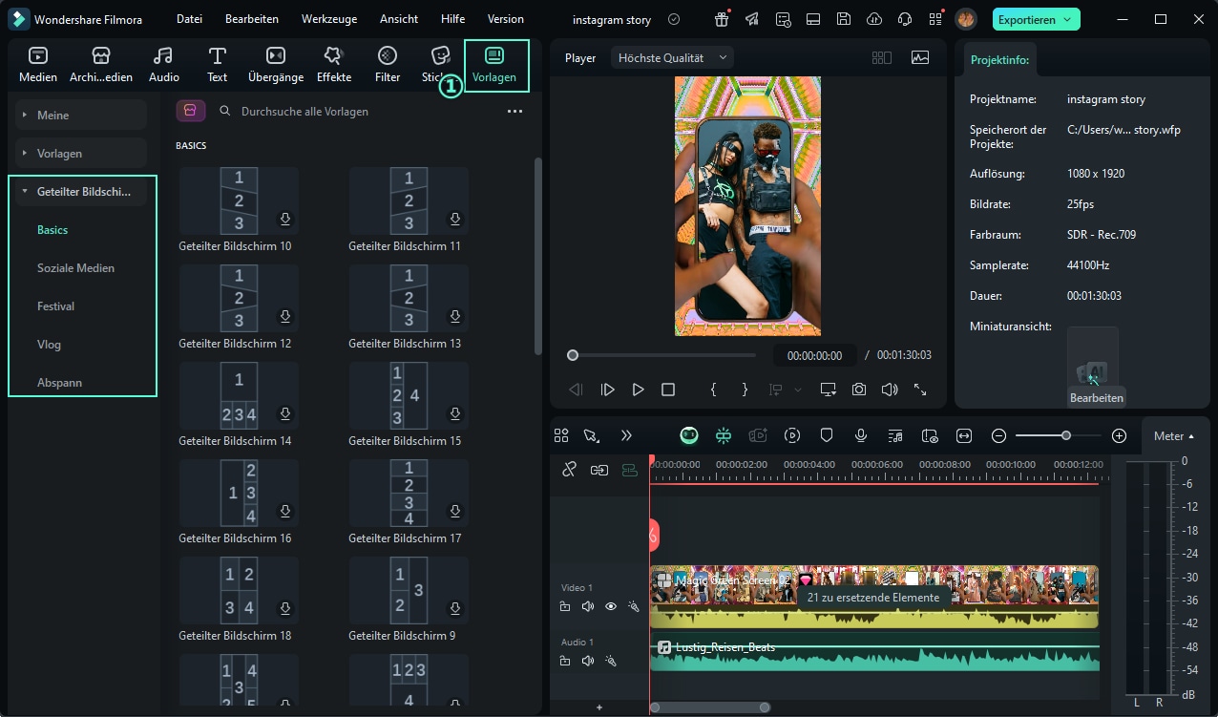Select the Vlog category

(x=51, y=345)
